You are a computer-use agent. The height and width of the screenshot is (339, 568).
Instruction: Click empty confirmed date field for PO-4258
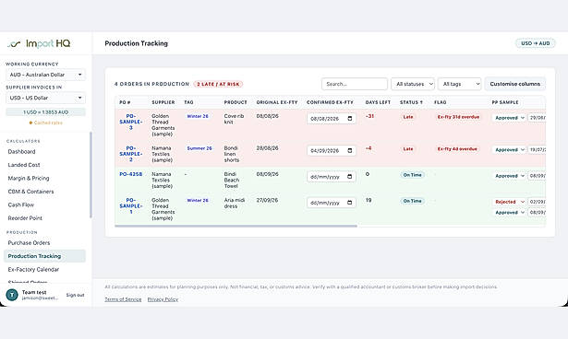[x=331, y=177]
